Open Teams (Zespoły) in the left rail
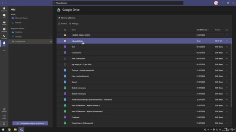236x132 pixels. [4, 23]
